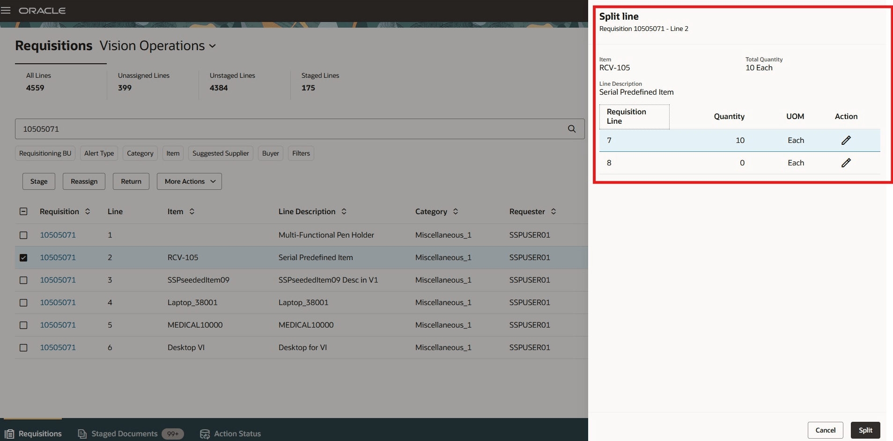Sort by Line Description column arrows

344,211
